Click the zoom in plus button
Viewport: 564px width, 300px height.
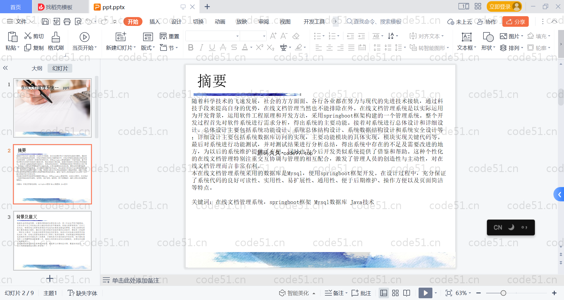[554, 293]
